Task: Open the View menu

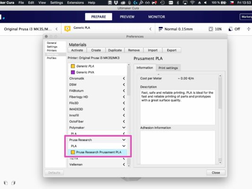Action: pyautogui.click(x=42, y=2)
